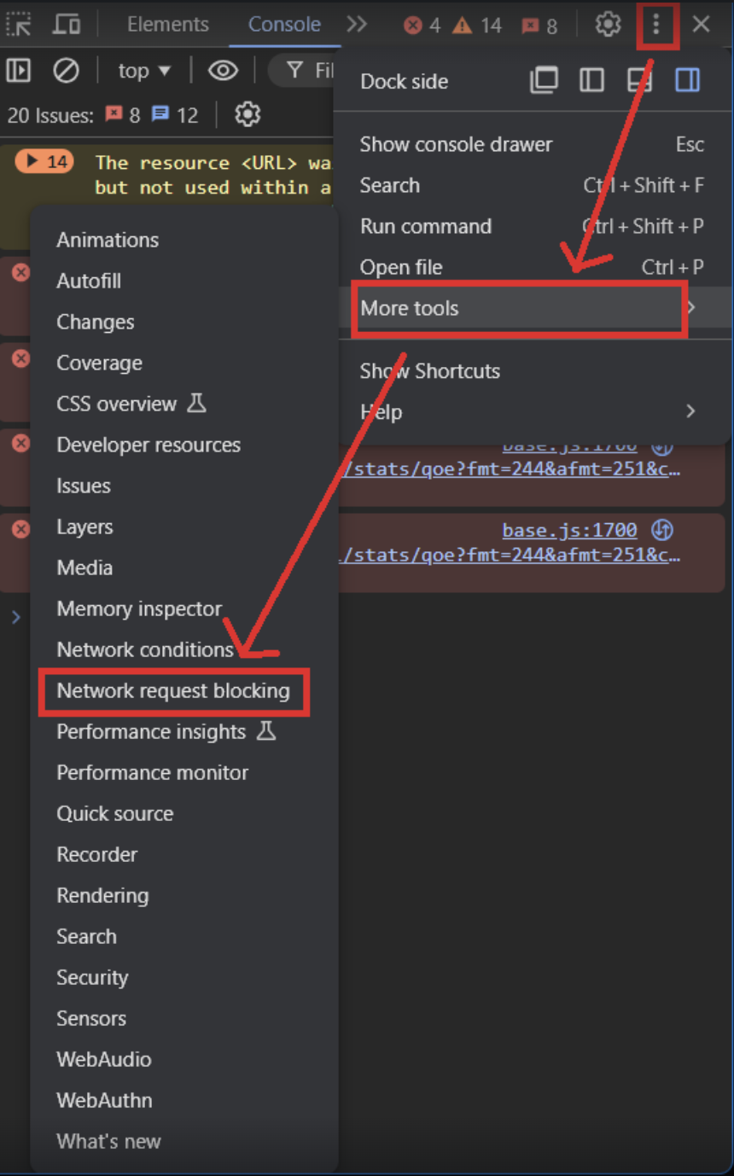The height and width of the screenshot is (1176, 734).
Task: Open the More tools submenu
Action: 532,308
